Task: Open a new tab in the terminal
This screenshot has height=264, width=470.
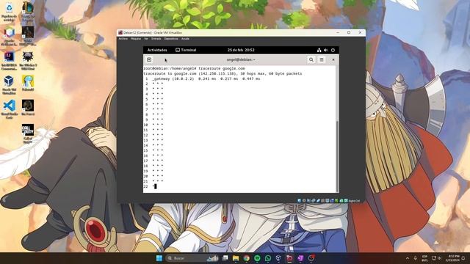Action: coord(149,59)
